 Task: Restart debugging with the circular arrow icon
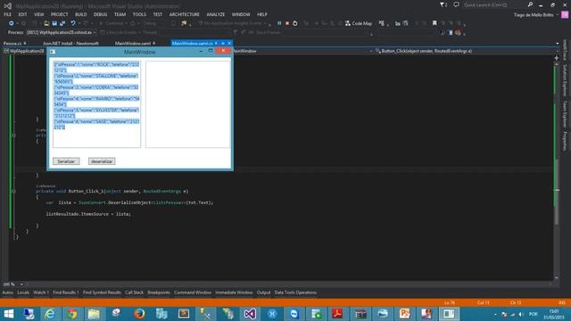(x=295, y=23)
